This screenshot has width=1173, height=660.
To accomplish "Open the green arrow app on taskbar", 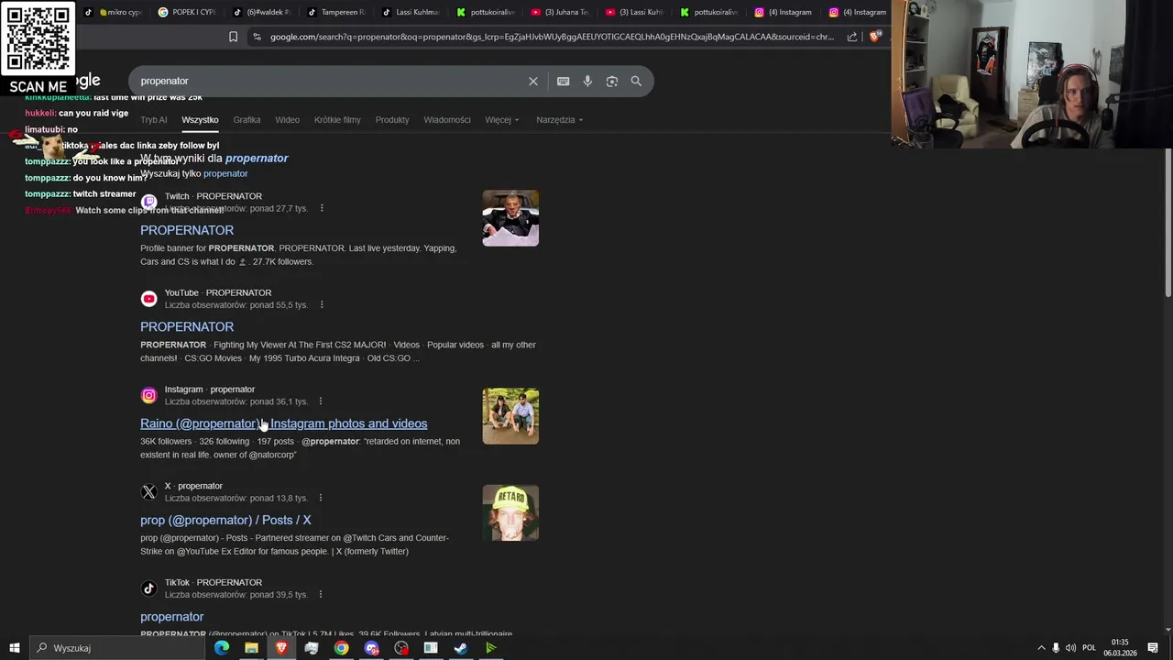I will [x=491, y=648].
